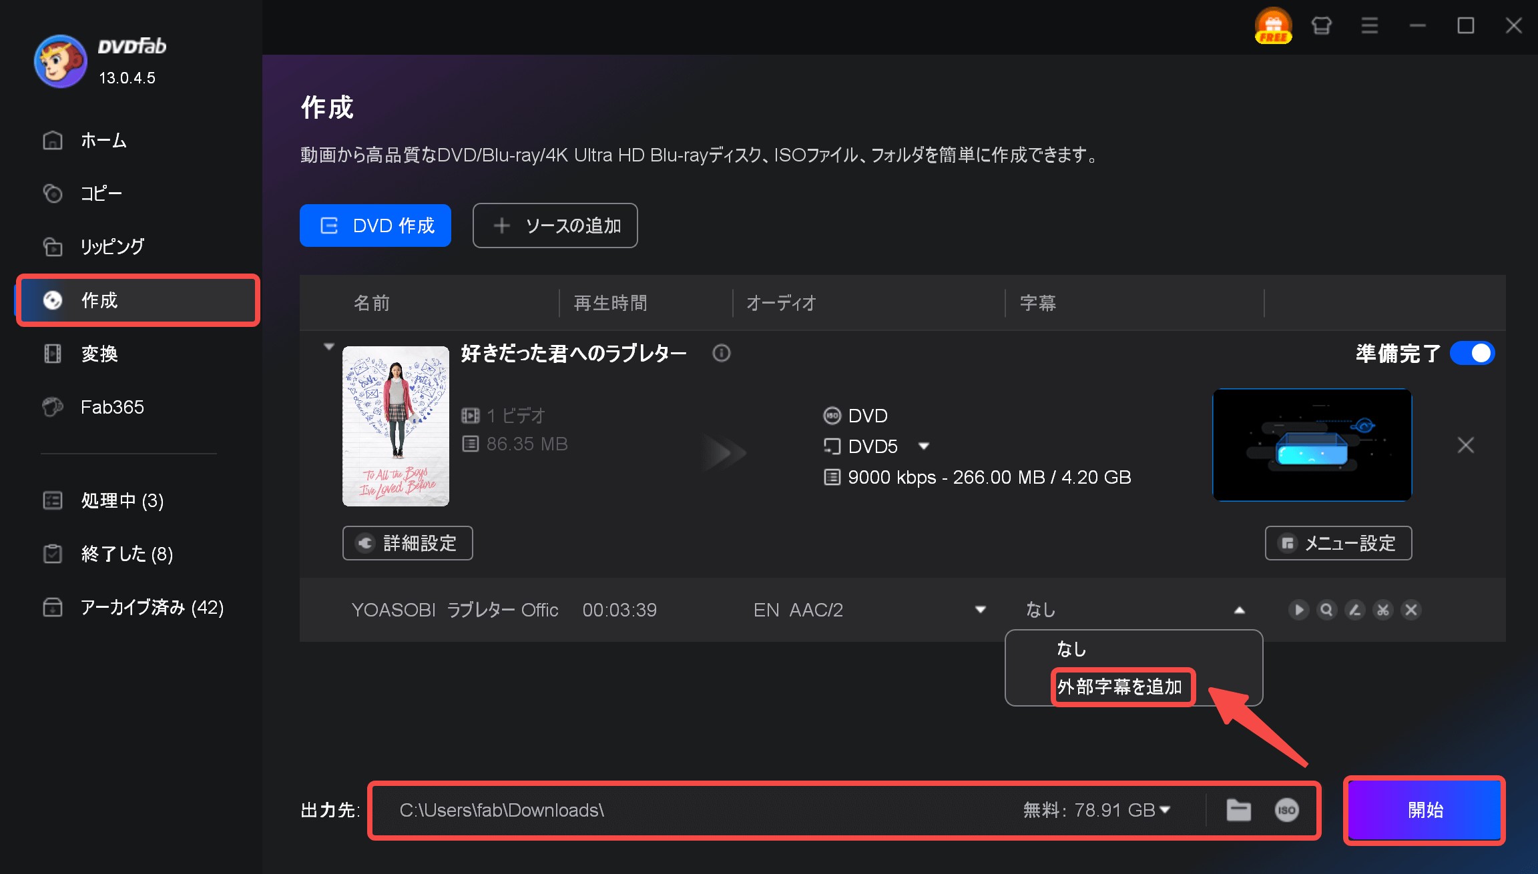Preview the YOASOBI title with play icon
Screen dimensions: 1538x874
1298,610
